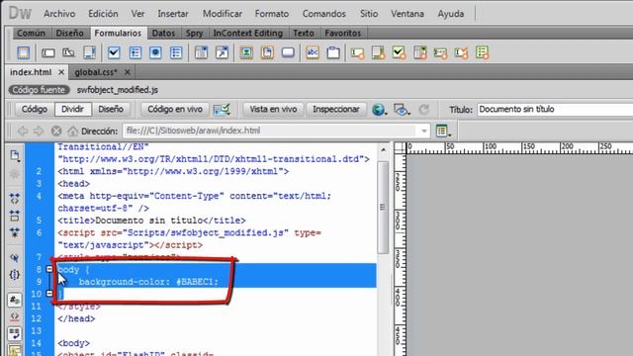Screen dimensions: 633x356
Task: Click the Título document title field
Action: coord(555,110)
